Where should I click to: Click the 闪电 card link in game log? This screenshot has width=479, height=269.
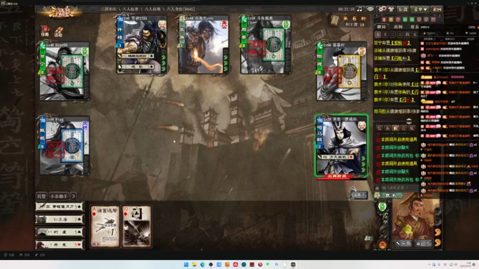click(401, 58)
